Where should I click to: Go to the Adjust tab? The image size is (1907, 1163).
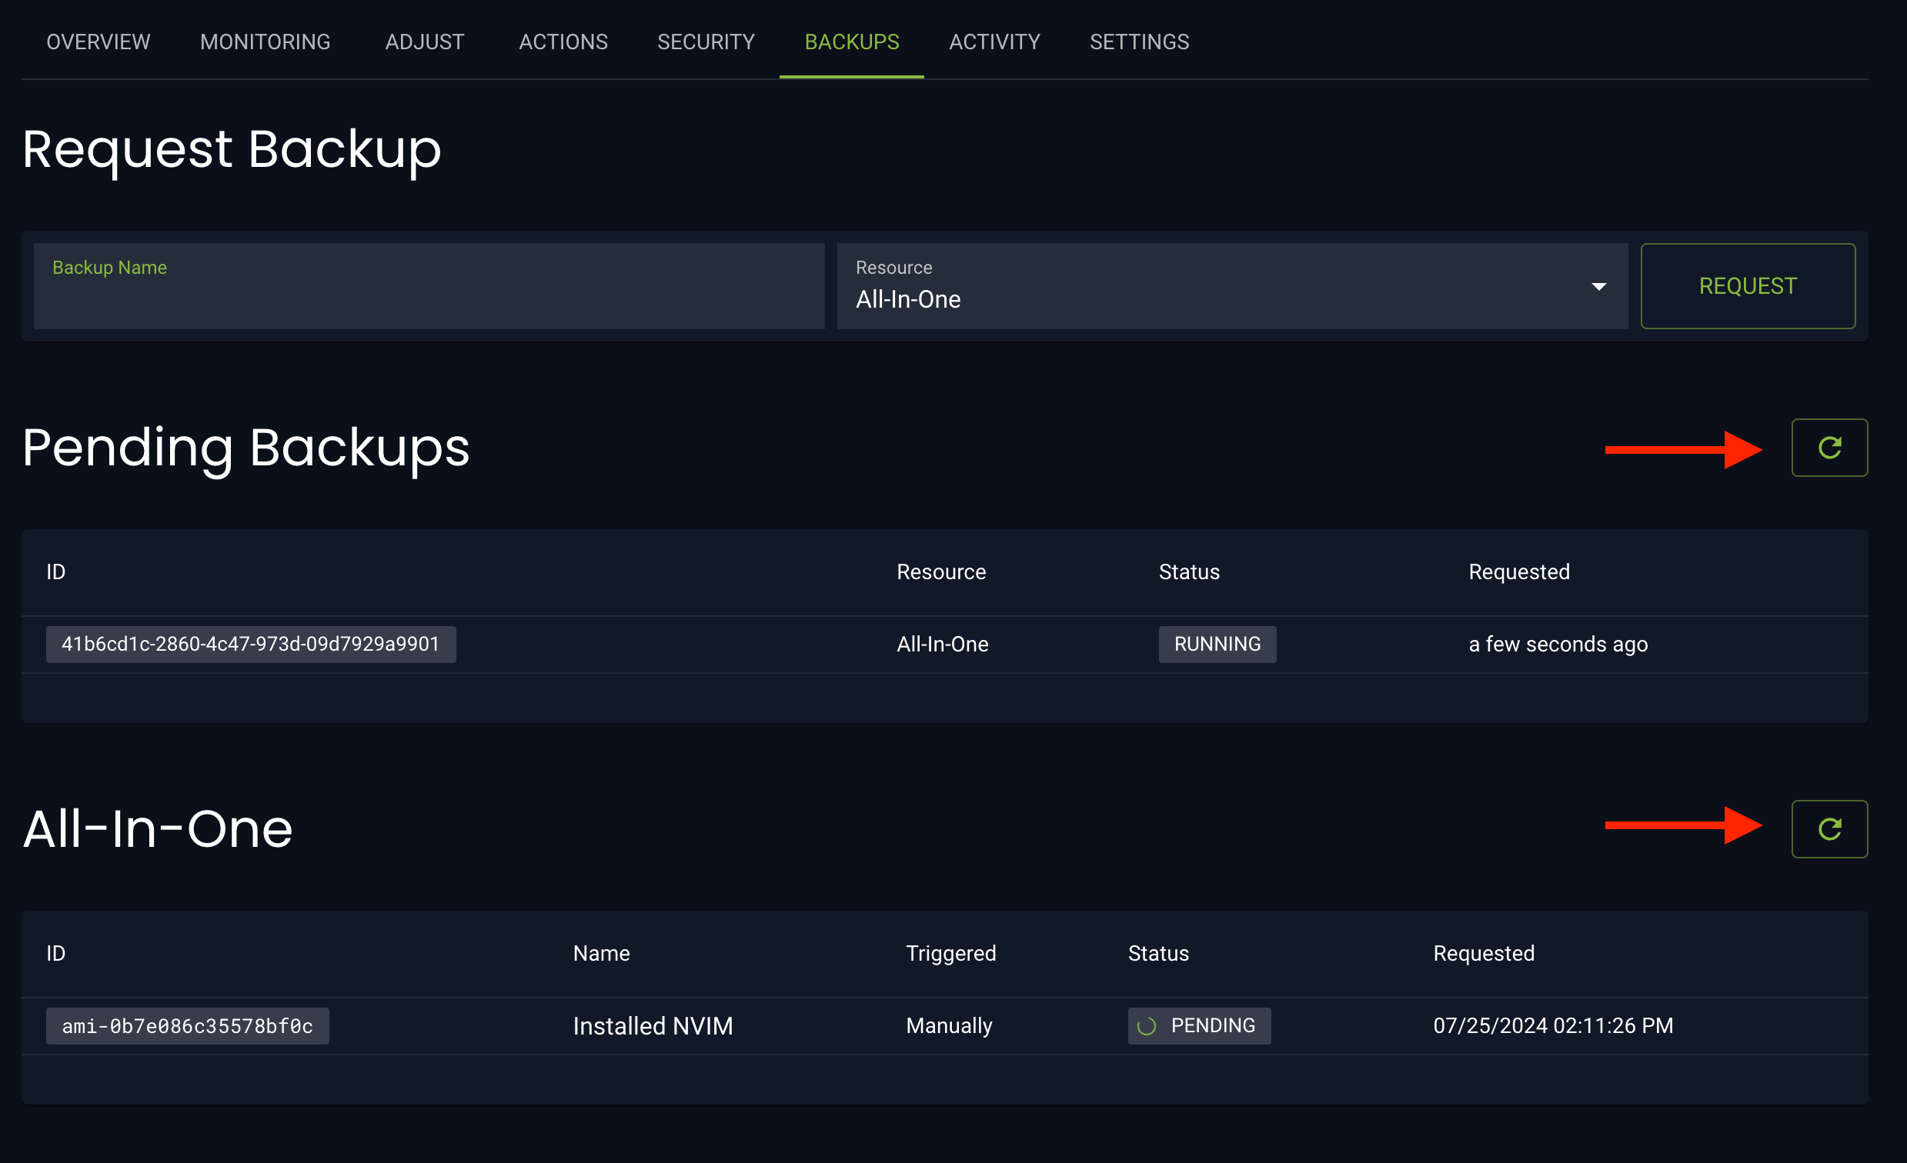point(424,42)
